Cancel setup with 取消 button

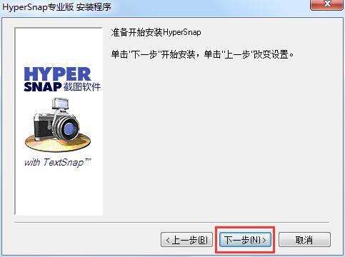(304, 240)
